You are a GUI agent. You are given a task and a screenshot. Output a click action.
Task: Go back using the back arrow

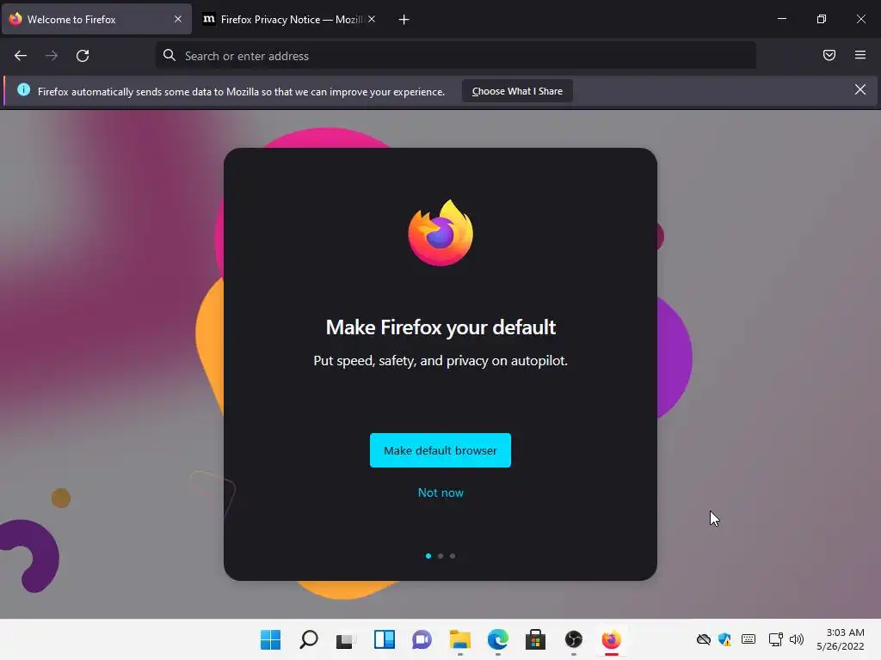point(21,56)
